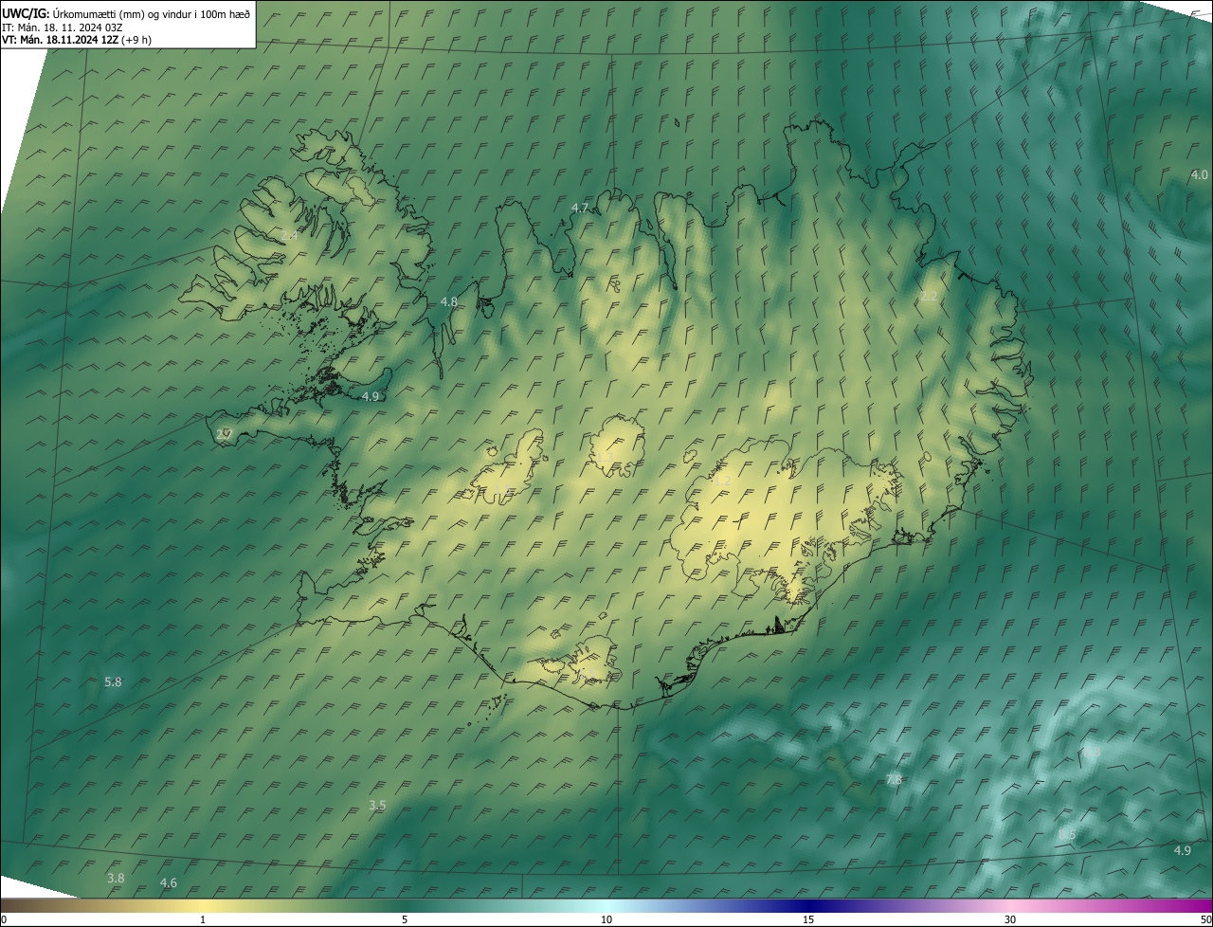Click the 15 tick on the color scale
1213x927 pixels.
[x=808, y=920]
